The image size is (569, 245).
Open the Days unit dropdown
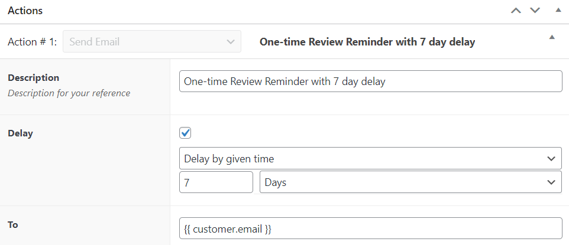click(410, 182)
